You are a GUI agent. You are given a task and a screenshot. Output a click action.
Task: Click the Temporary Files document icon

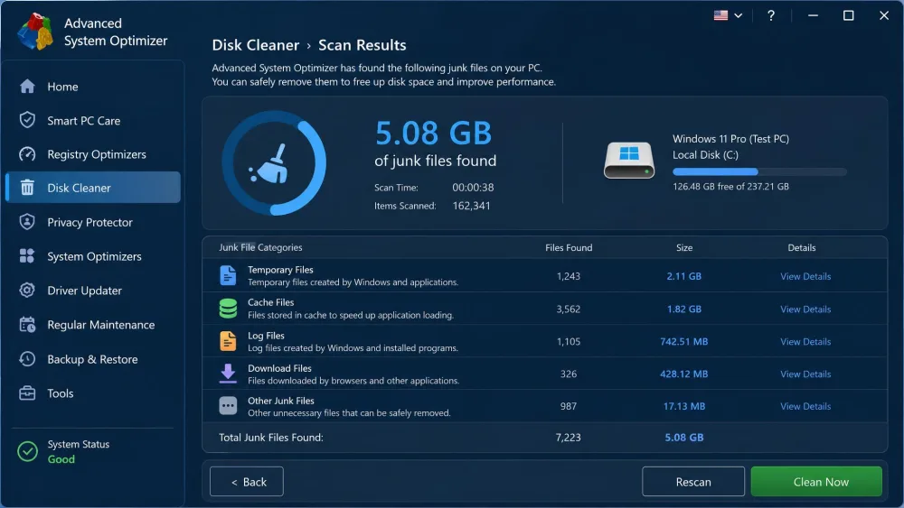pos(228,275)
